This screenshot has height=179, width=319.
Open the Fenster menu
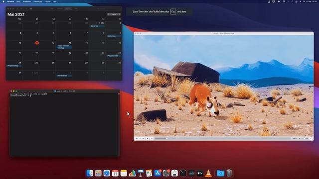47,1
